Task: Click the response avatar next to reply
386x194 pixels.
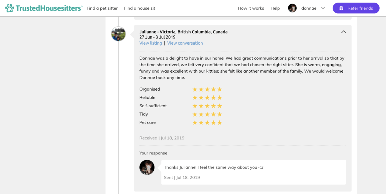Action: point(147,167)
